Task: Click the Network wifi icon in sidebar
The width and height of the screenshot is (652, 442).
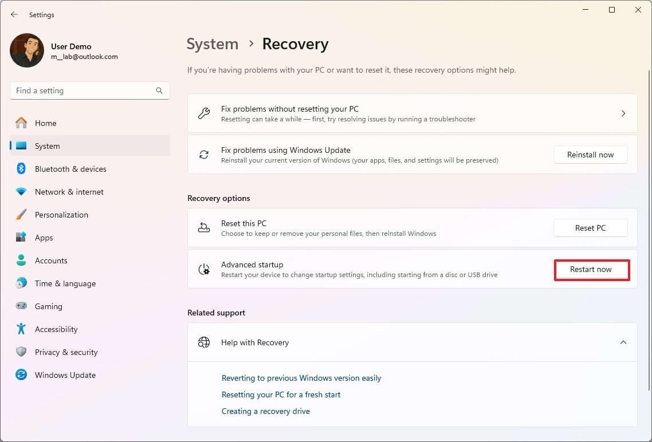Action: coord(21,191)
